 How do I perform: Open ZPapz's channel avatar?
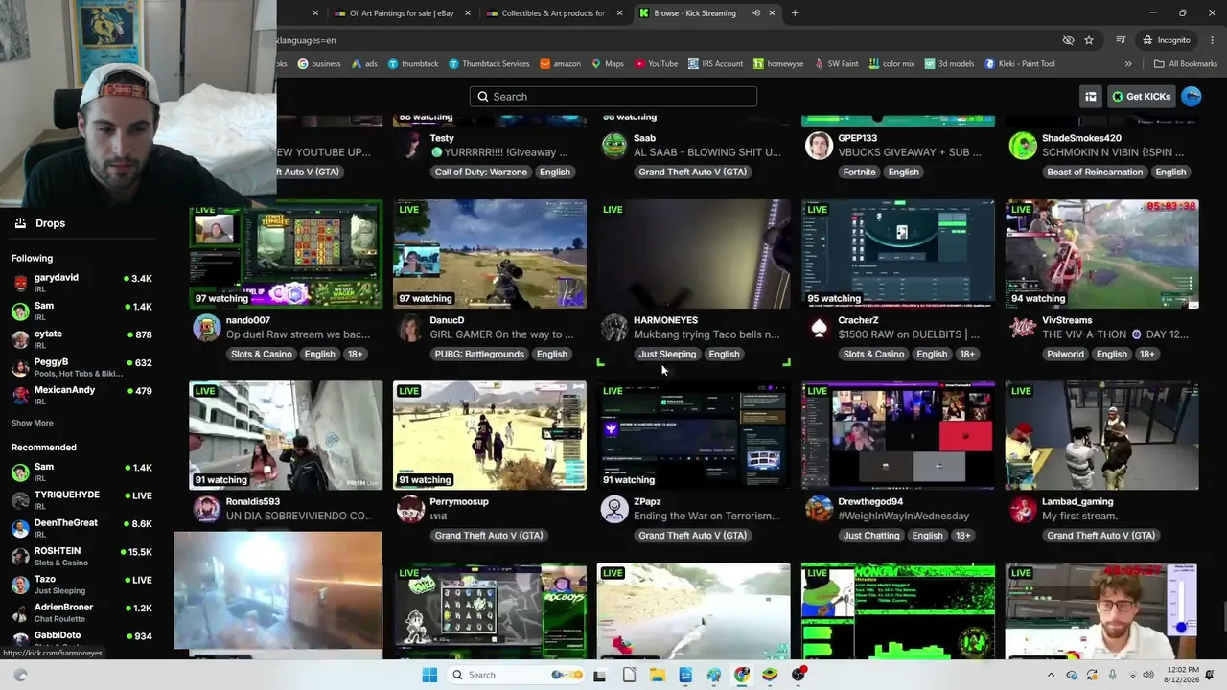point(614,509)
